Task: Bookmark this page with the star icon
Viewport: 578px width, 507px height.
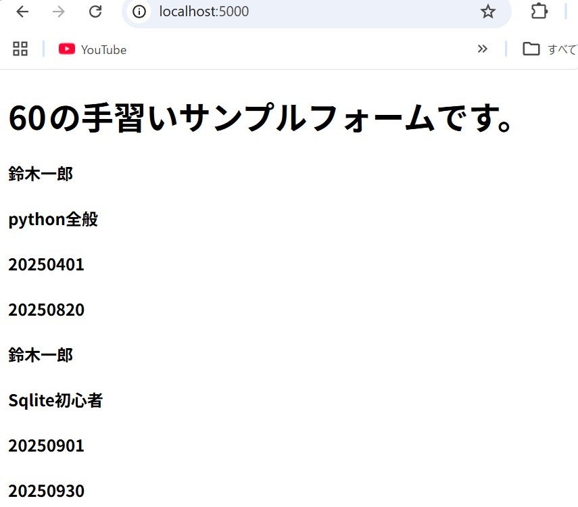Action: 487,11
